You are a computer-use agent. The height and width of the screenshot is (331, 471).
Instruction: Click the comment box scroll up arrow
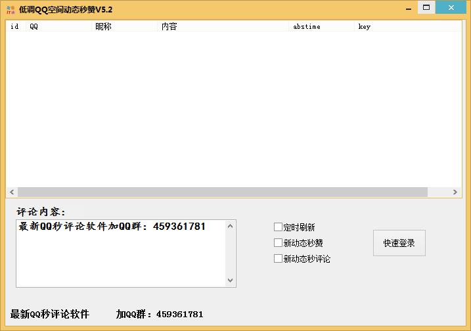pyautogui.click(x=231, y=226)
